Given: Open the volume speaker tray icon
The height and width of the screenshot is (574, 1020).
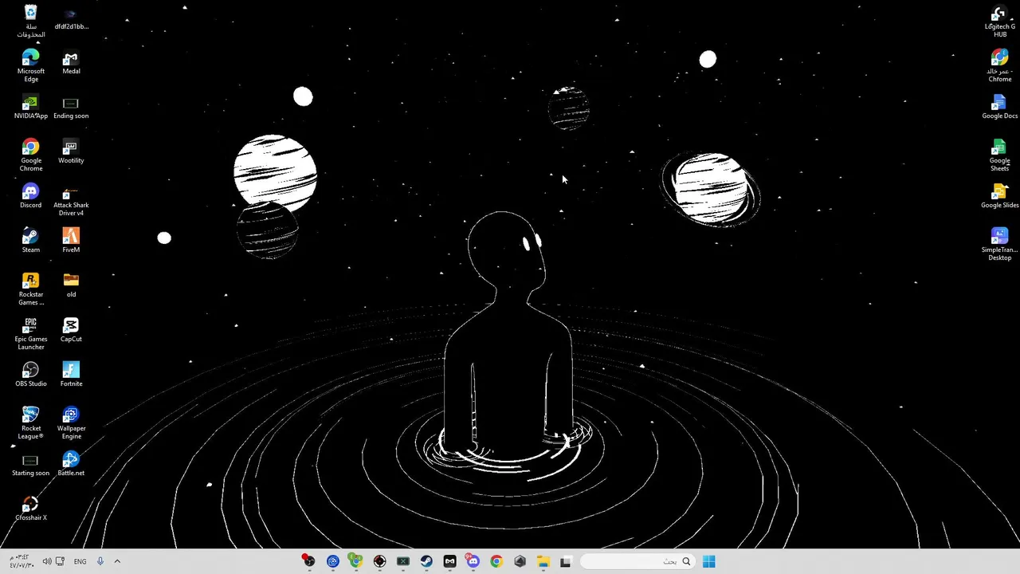Looking at the screenshot, I should 46,561.
